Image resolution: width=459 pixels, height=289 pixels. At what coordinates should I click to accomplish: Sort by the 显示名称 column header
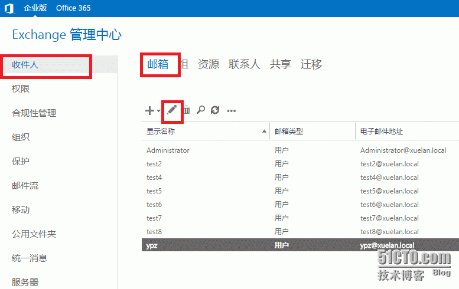(161, 132)
